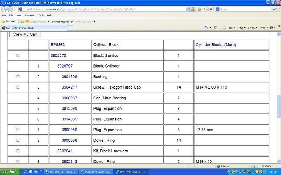Print page using the printer icon
281x175 pixels.
coord(230,28)
